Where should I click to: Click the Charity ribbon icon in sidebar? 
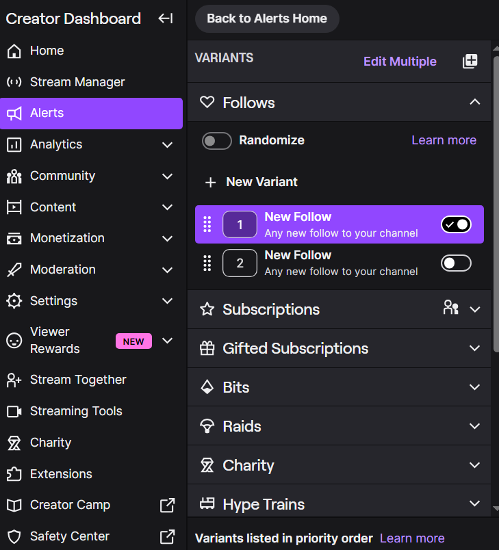tap(14, 443)
